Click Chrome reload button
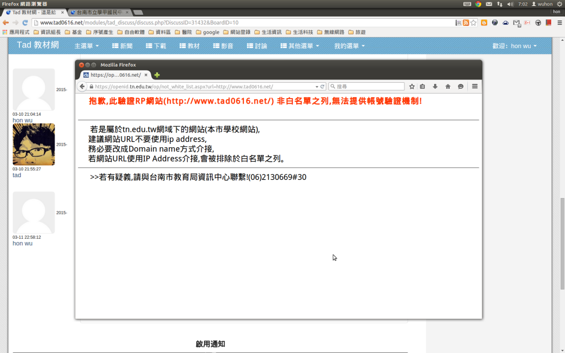The image size is (565, 353). tap(25, 23)
